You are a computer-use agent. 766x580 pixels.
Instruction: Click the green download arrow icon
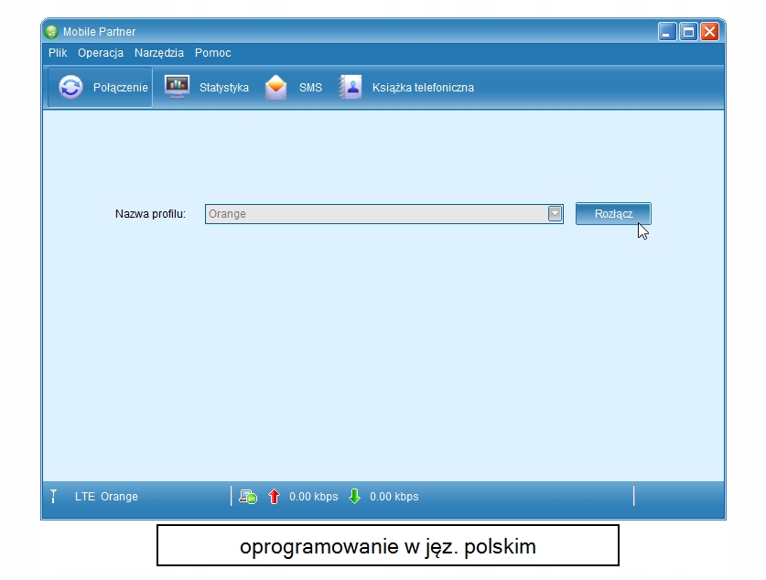354,497
